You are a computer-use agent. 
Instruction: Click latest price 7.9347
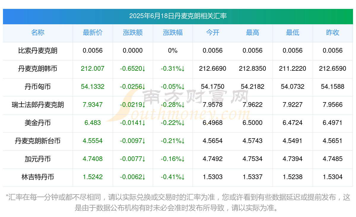(93, 105)
